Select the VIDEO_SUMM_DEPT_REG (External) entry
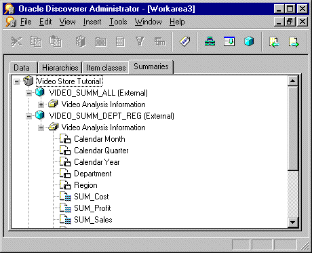The image size is (312, 253). 112,116
